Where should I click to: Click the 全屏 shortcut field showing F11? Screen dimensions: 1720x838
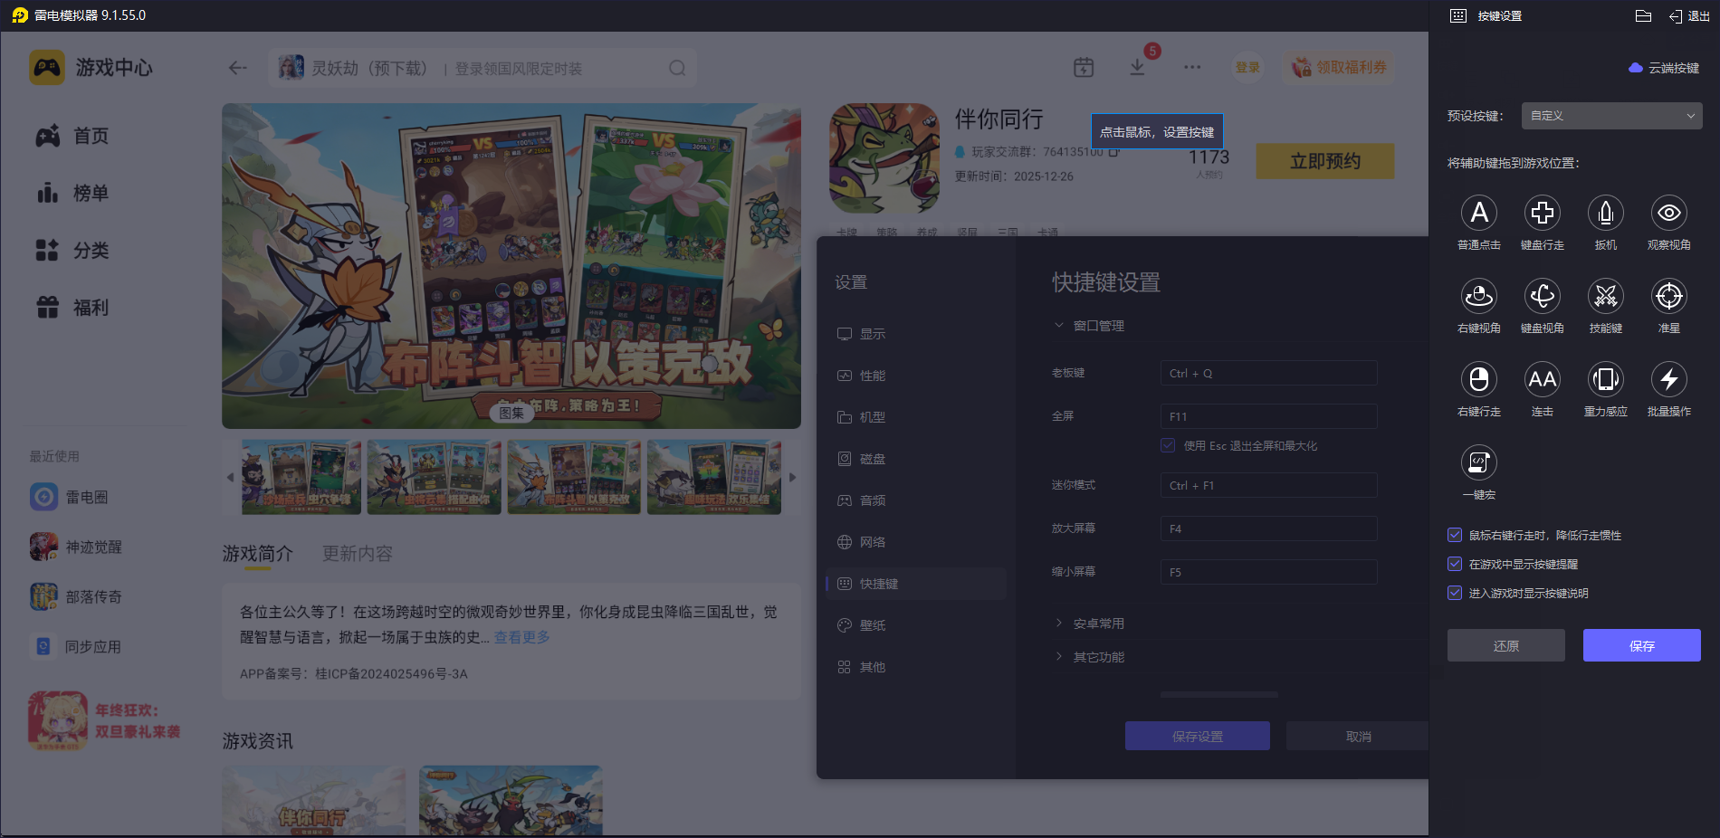coord(1269,416)
